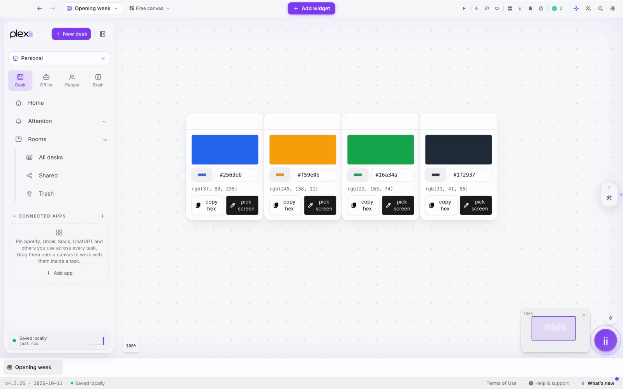Click the purple network nodes icon
Viewport: 623px width, 389px height.
(576, 8)
